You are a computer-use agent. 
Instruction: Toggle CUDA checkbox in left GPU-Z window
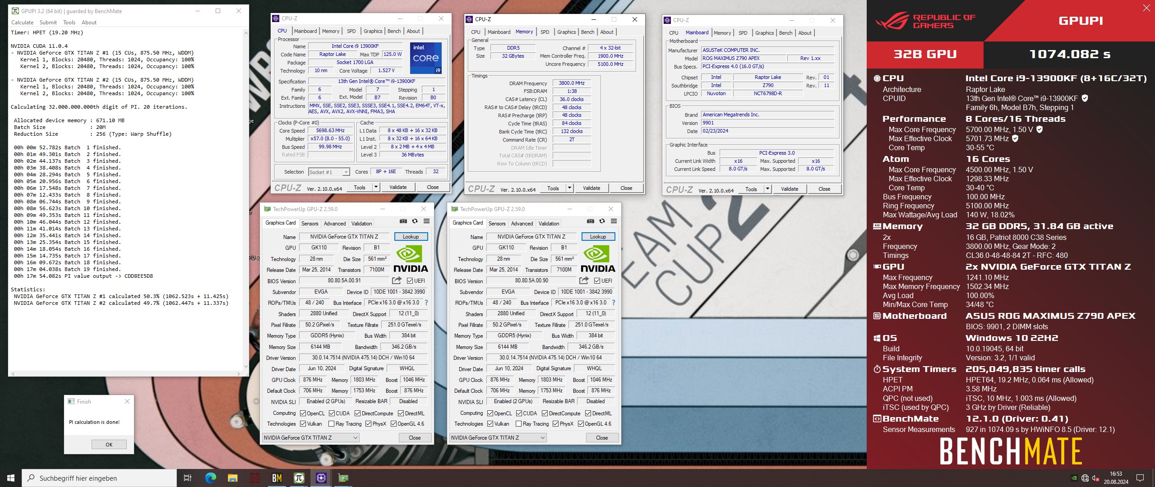point(332,413)
